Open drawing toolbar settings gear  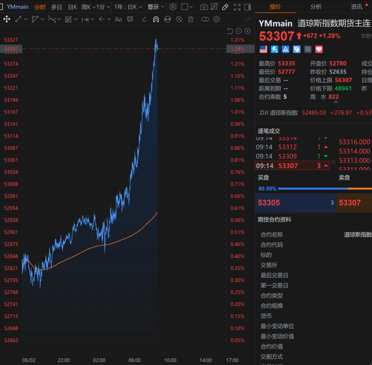coord(217,19)
